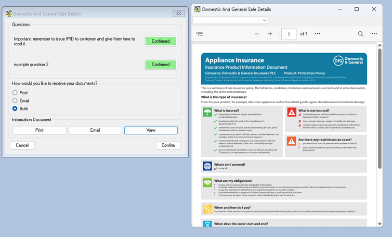Click 'What are my obligations?' heading

click(233, 181)
